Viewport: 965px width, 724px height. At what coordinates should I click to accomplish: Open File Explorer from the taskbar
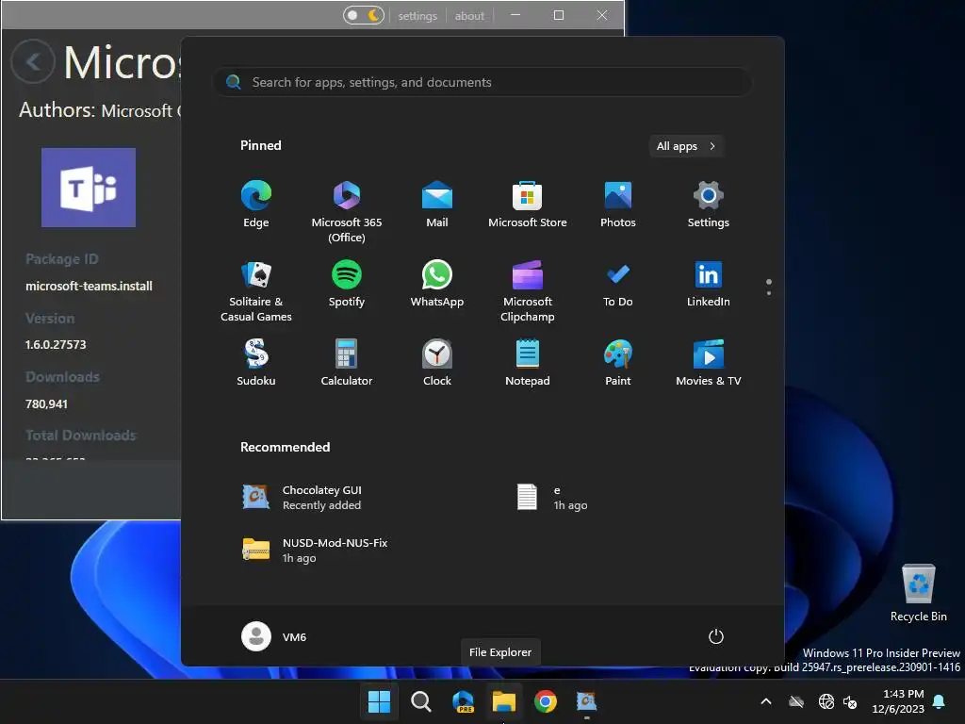click(504, 701)
